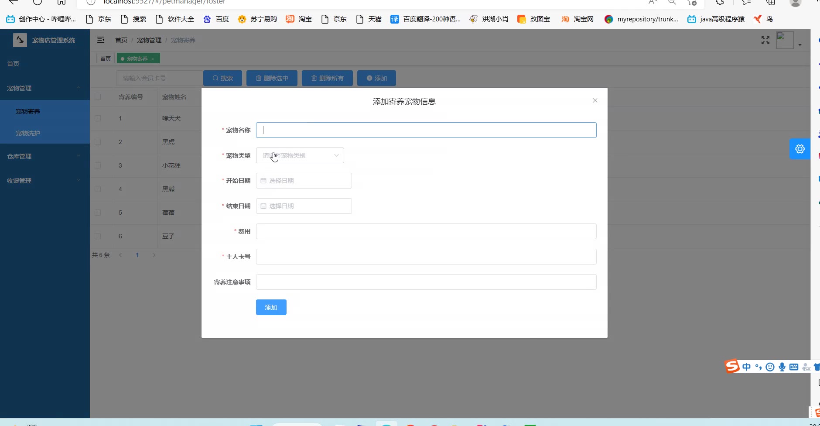Open the blue settings gear panel
This screenshot has width=820, height=426.
pyautogui.click(x=800, y=149)
